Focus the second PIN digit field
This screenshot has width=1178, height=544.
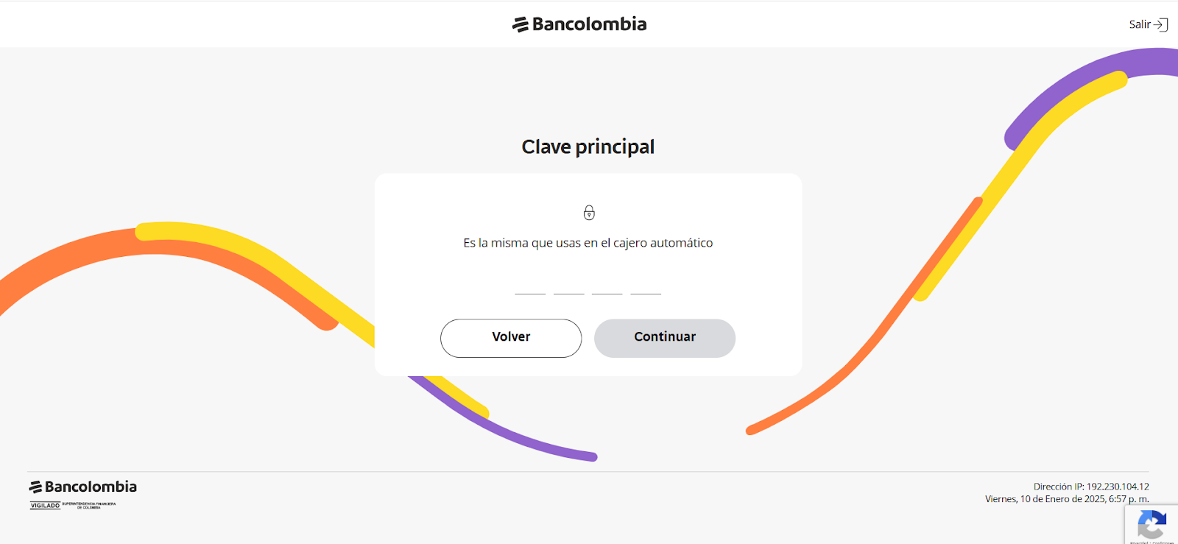(x=569, y=285)
